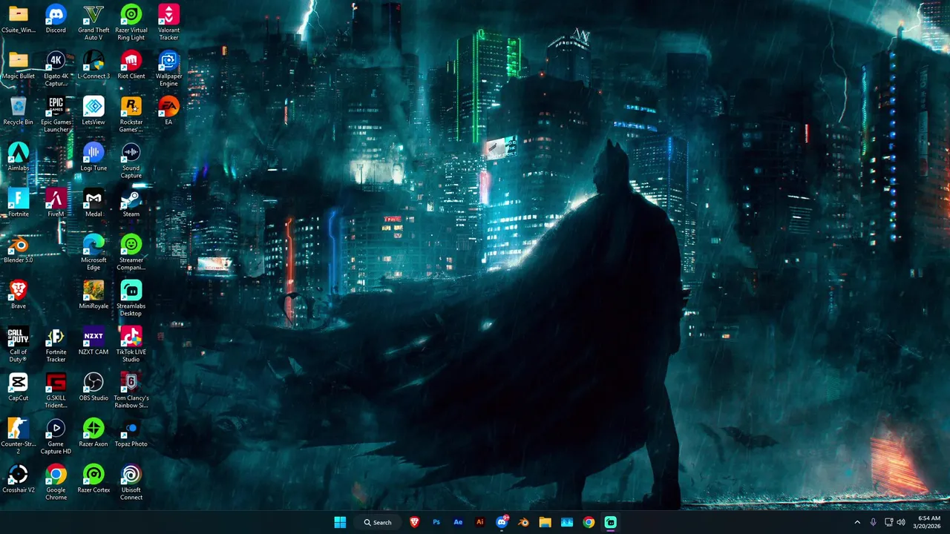Open Illustrator from the taskbar
This screenshot has width=950, height=534.
click(x=479, y=522)
